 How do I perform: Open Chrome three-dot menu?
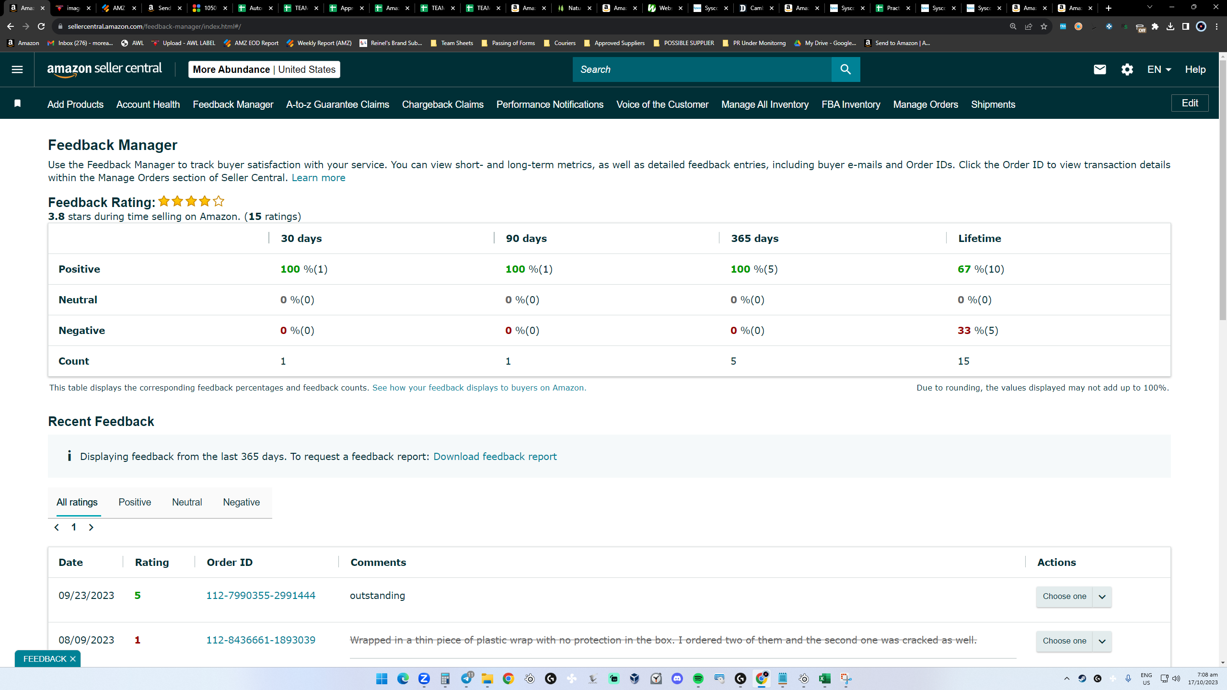[1216, 26]
